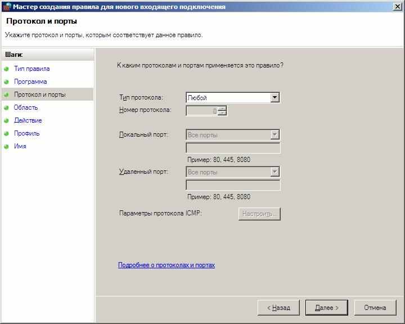Select the Программа step
Viewport: 405px width, 324px height.
pos(30,82)
